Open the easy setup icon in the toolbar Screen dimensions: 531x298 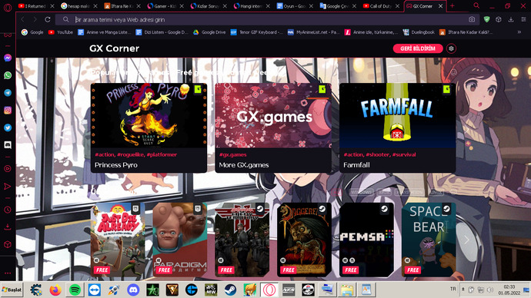click(x=523, y=20)
